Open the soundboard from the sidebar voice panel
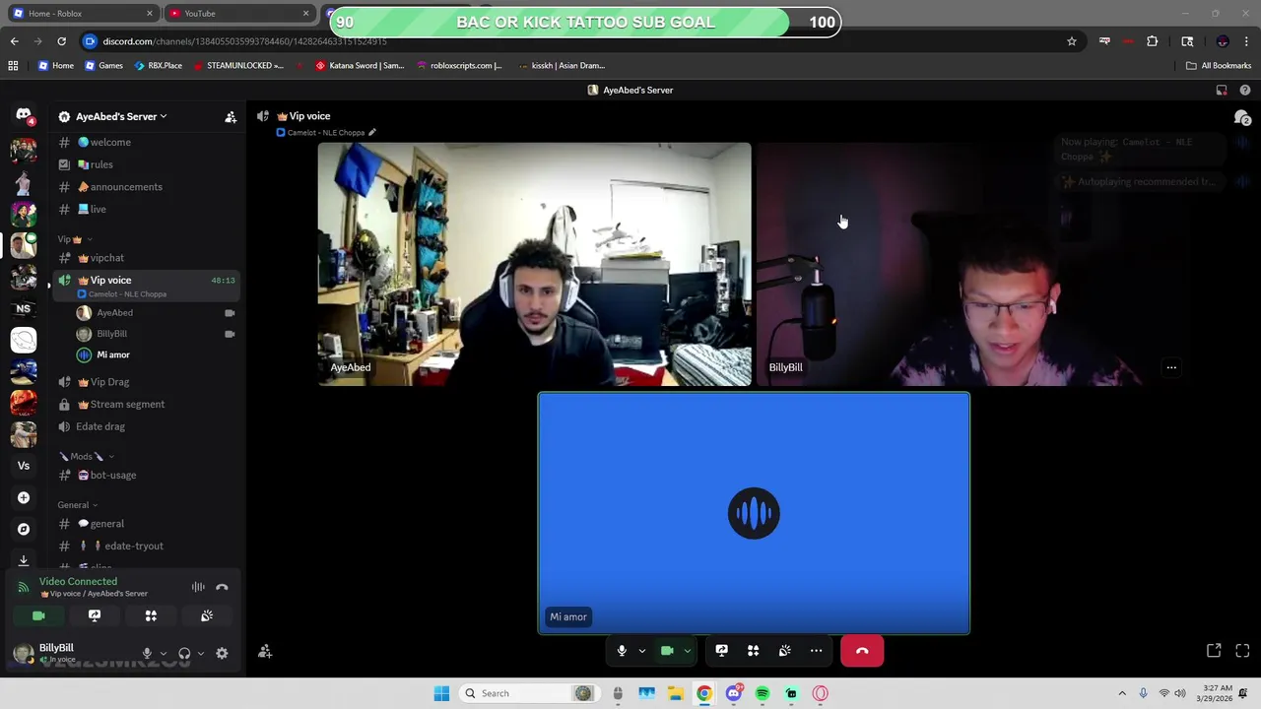Viewport: 1261px width, 709px height. coord(207,615)
